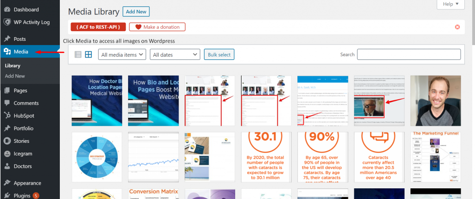Click the page vertical scrollbar
This screenshot has height=199, width=475.
point(473,21)
